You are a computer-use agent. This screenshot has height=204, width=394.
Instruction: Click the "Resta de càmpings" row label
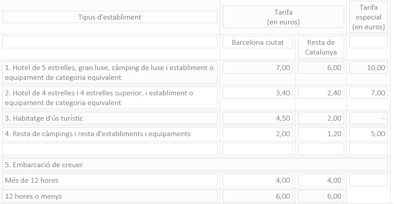coord(110,134)
